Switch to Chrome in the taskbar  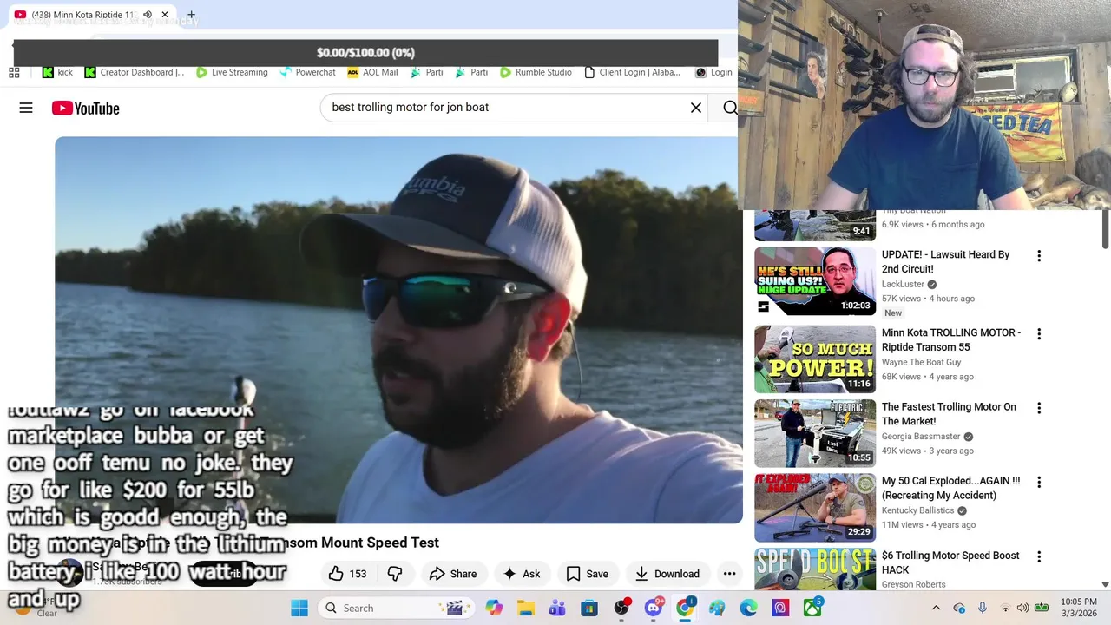click(685, 608)
